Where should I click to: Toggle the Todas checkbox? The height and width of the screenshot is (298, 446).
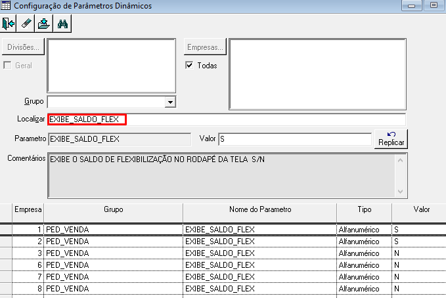tap(189, 66)
